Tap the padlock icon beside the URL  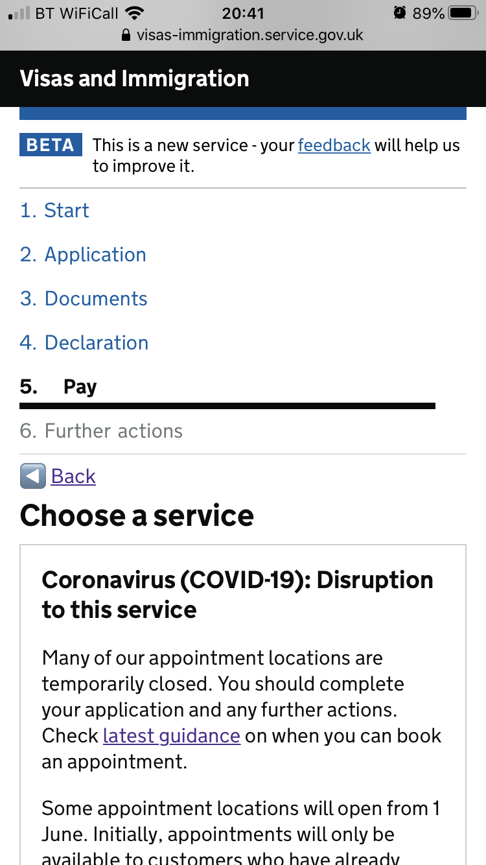point(126,35)
